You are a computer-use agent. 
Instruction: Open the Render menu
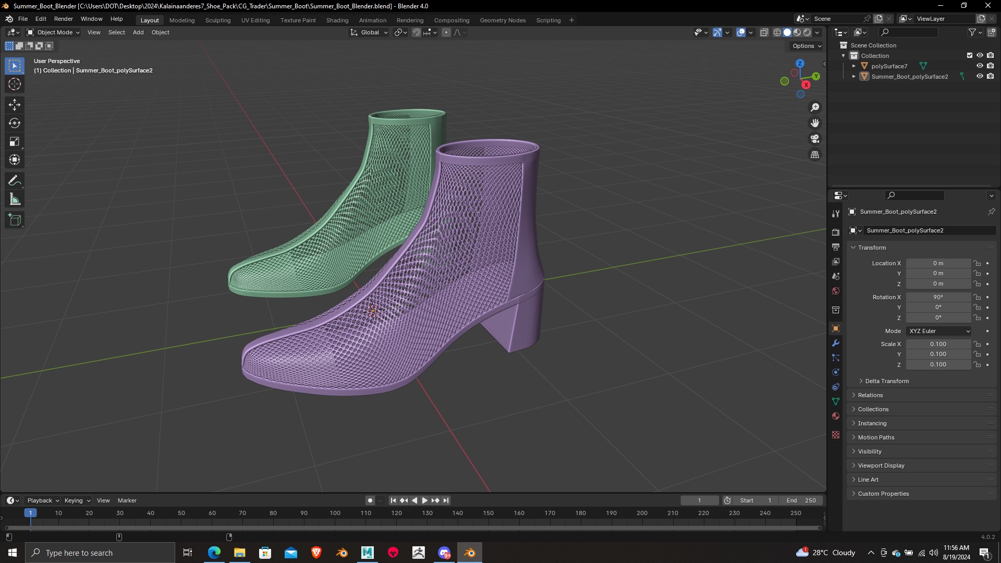point(64,19)
